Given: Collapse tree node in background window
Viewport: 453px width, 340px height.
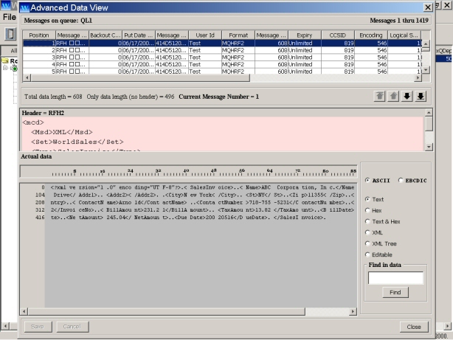Looking at the screenshot, I should click(5, 68).
